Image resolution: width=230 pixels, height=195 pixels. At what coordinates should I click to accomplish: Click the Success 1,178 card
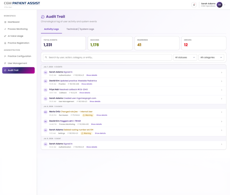coord(110,43)
